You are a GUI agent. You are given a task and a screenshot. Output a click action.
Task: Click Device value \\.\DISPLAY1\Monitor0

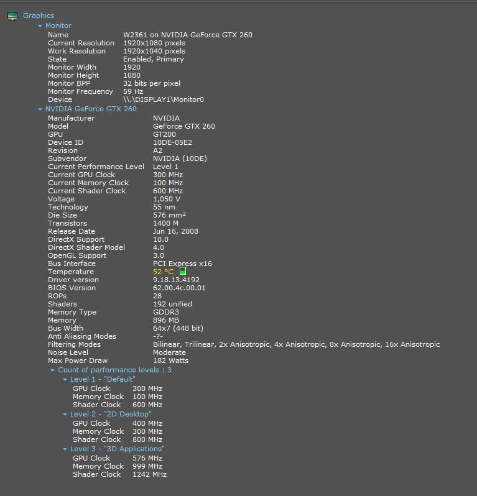(164, 99)
